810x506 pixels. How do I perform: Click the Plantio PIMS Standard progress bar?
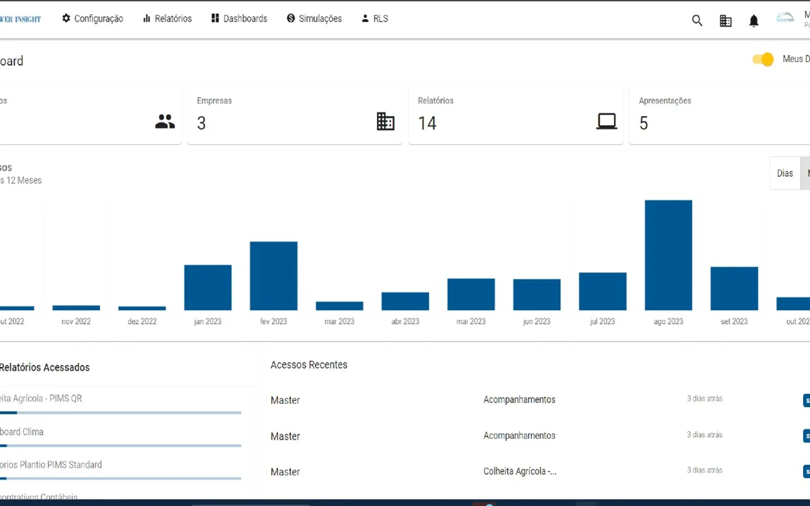[x=120, y=478]
